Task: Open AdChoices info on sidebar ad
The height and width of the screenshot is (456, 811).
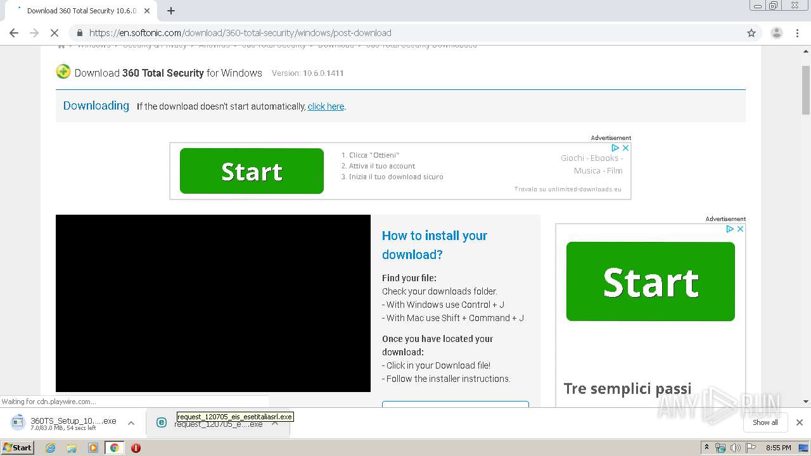Action: (729, 229)
